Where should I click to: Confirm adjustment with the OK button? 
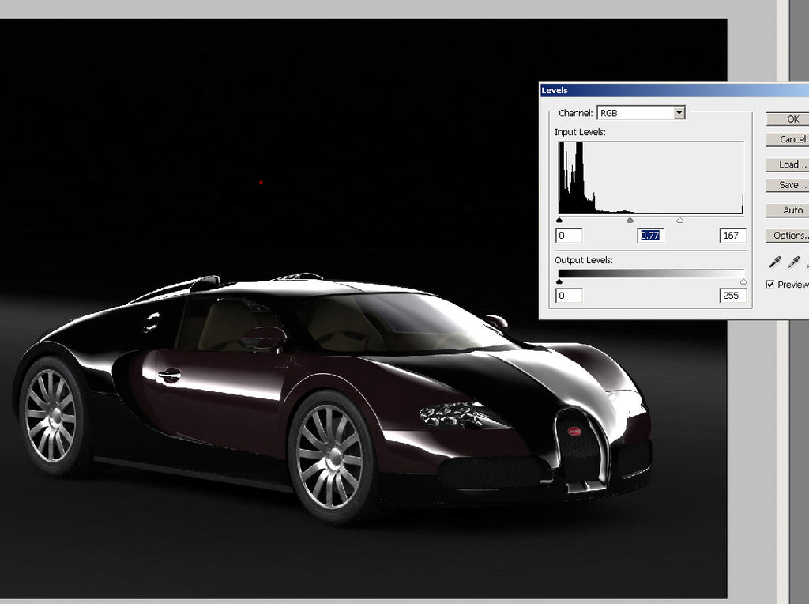click(790, 119)
